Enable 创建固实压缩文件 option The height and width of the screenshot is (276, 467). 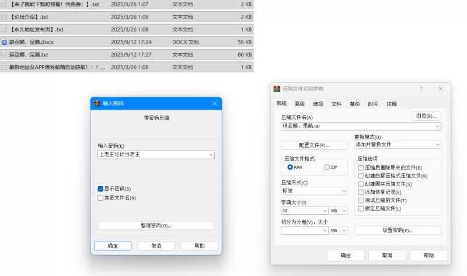click(x=361, y=184)
